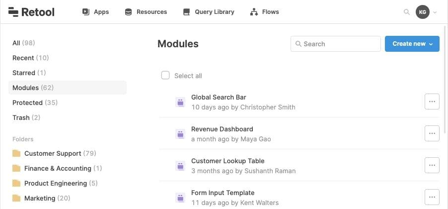Click the Marketing folder icon
Screen dimensions: 448x209
[x=16, y=198]
